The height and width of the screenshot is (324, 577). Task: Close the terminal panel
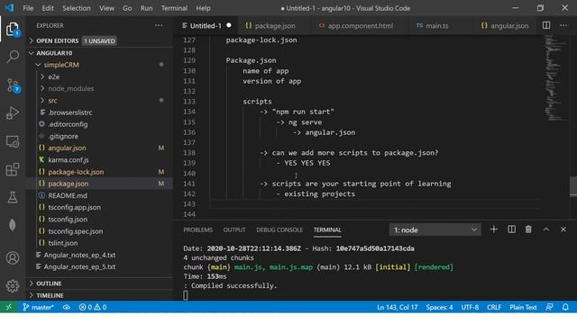pos(563,229)
